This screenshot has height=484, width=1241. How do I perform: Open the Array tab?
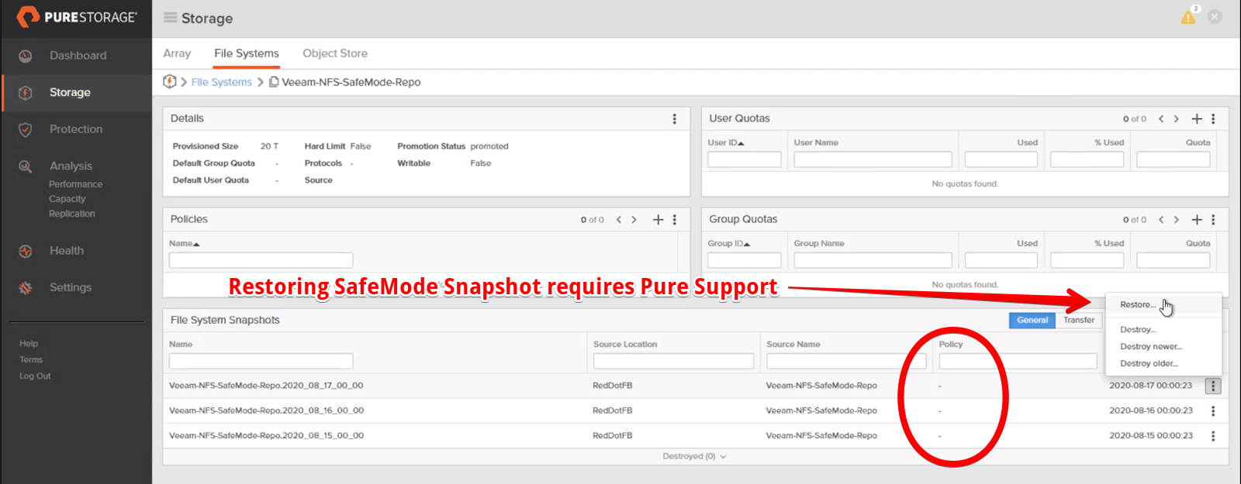coord(177,53)
